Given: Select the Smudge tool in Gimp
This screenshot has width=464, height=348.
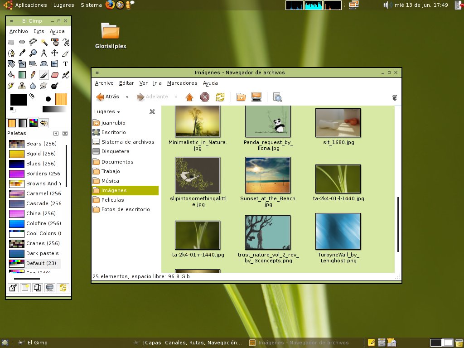Looking at the screenshot, I should (44, 86).
